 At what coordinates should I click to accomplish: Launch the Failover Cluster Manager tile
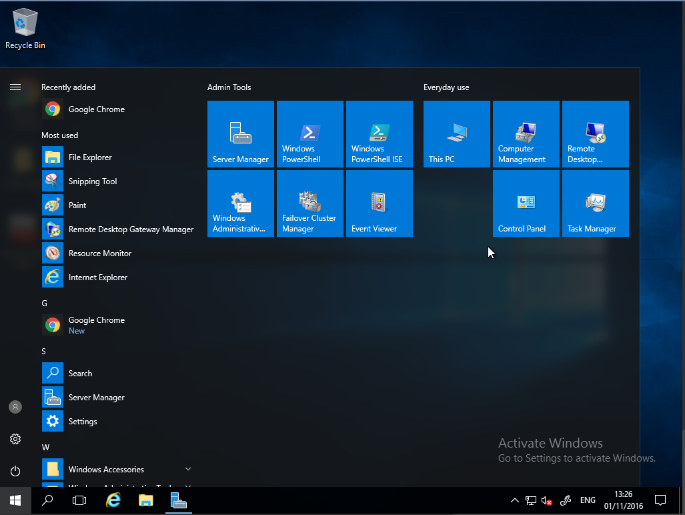pyautogui.click(x=310, y=203)
